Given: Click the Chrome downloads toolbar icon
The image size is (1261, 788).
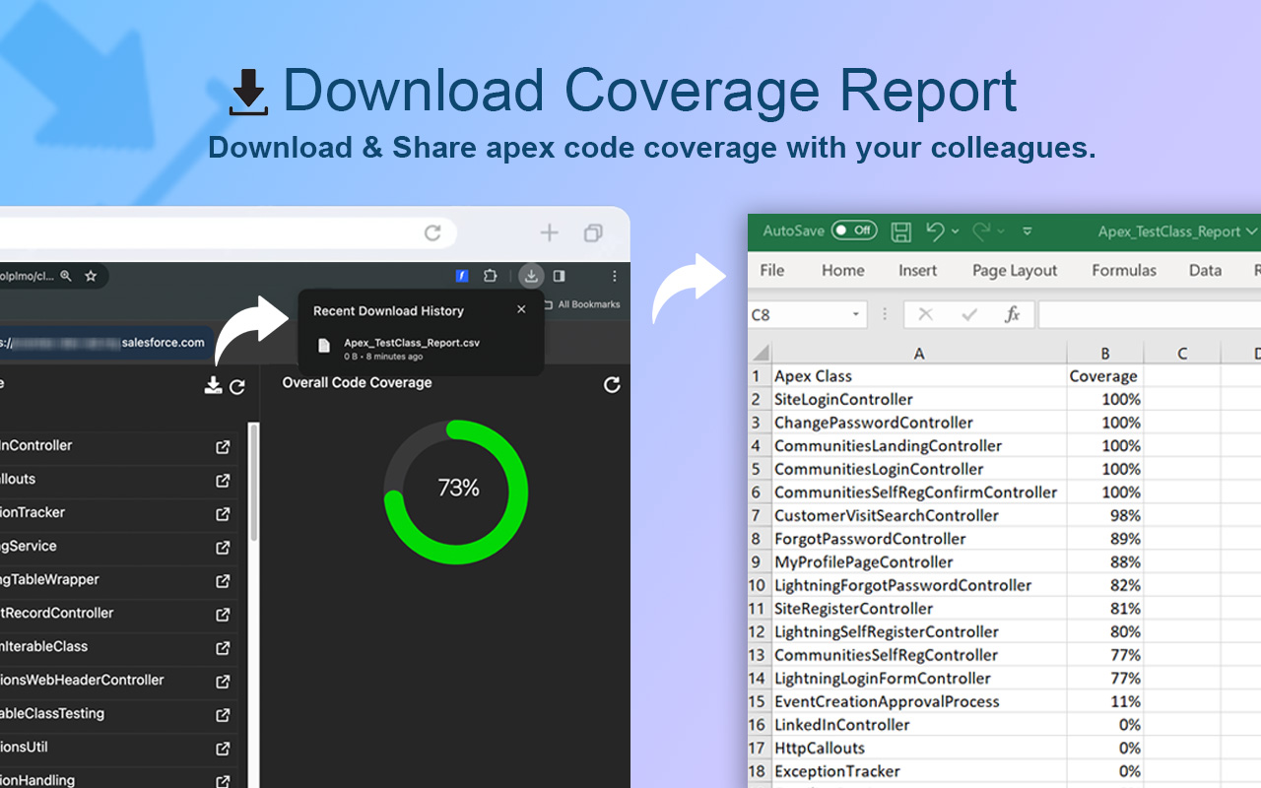Looking at the screenshot, I should (531, 276).
